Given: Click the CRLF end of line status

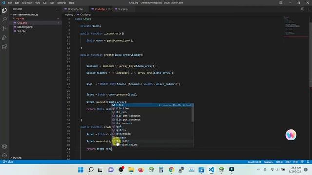Looking at the screenshot, I should [x=288, y=162].
